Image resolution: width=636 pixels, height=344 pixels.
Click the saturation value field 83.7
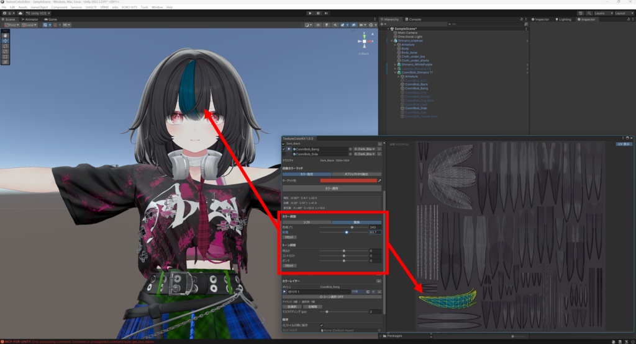(375, 232)
